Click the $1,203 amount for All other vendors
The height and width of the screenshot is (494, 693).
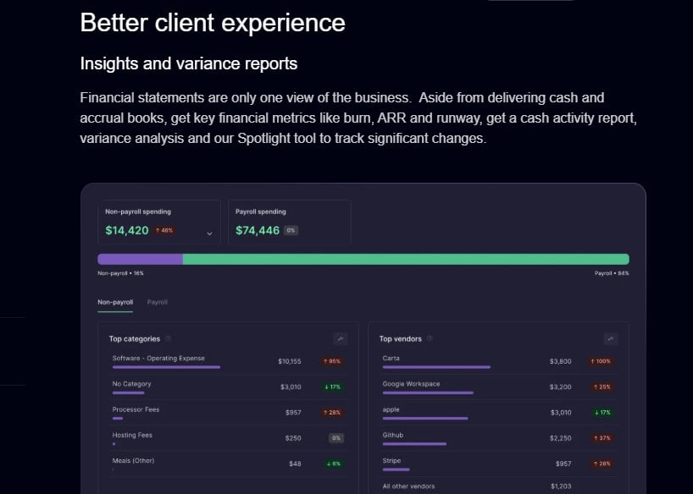[x=561, y=486]
